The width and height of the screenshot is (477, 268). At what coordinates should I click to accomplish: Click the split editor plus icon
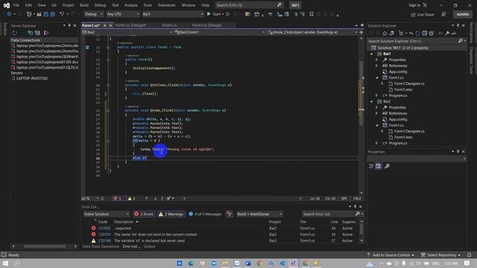point(361,32)
